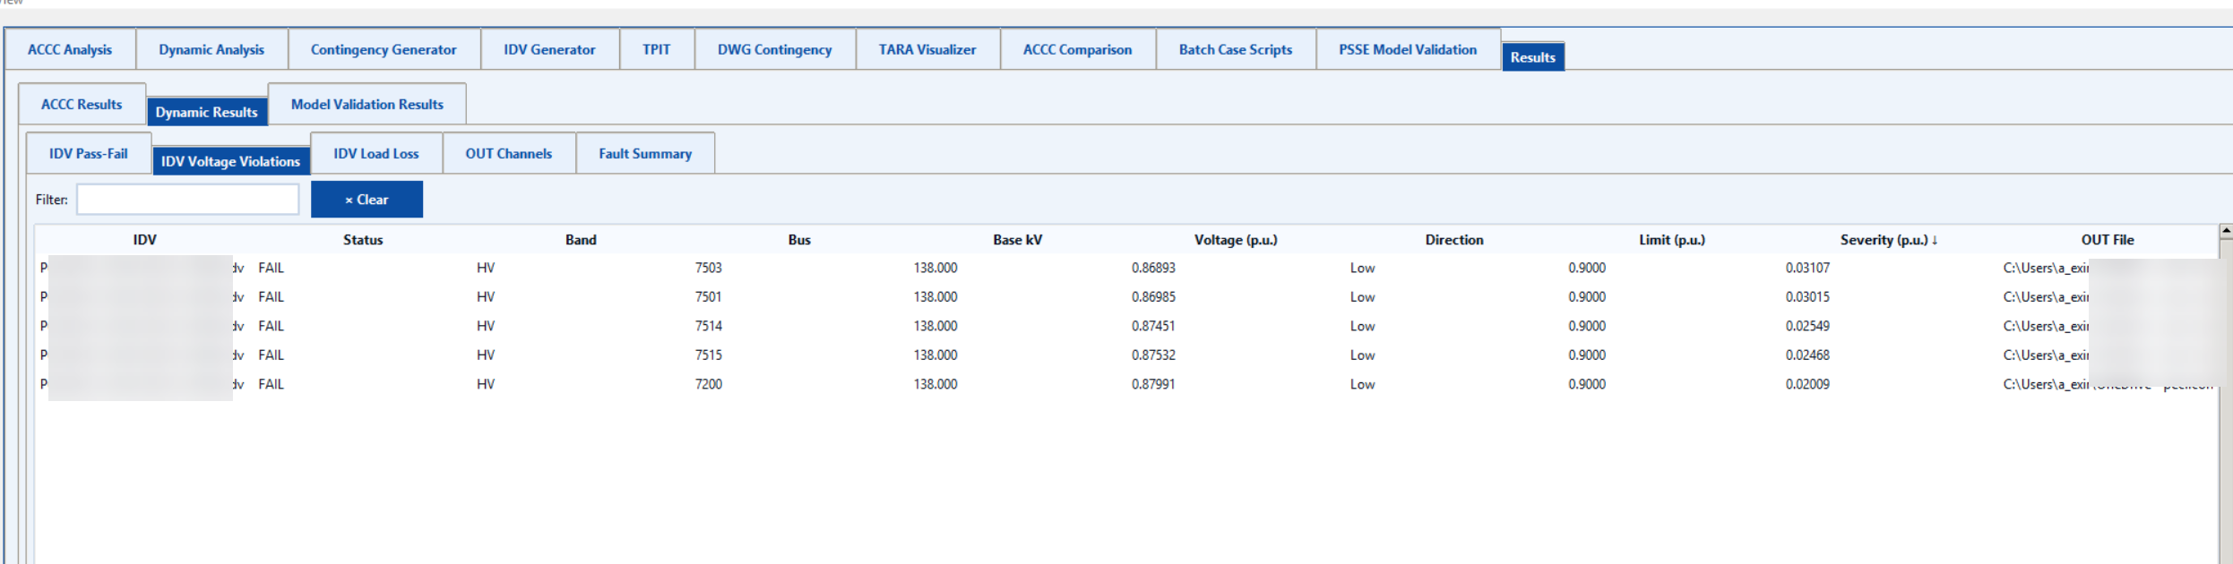Click voltage value 0.87532

tap(1153, 355)
